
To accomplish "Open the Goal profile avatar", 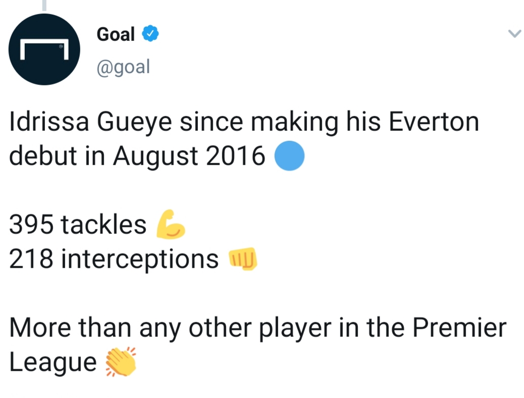I will [x=44, y=49].
